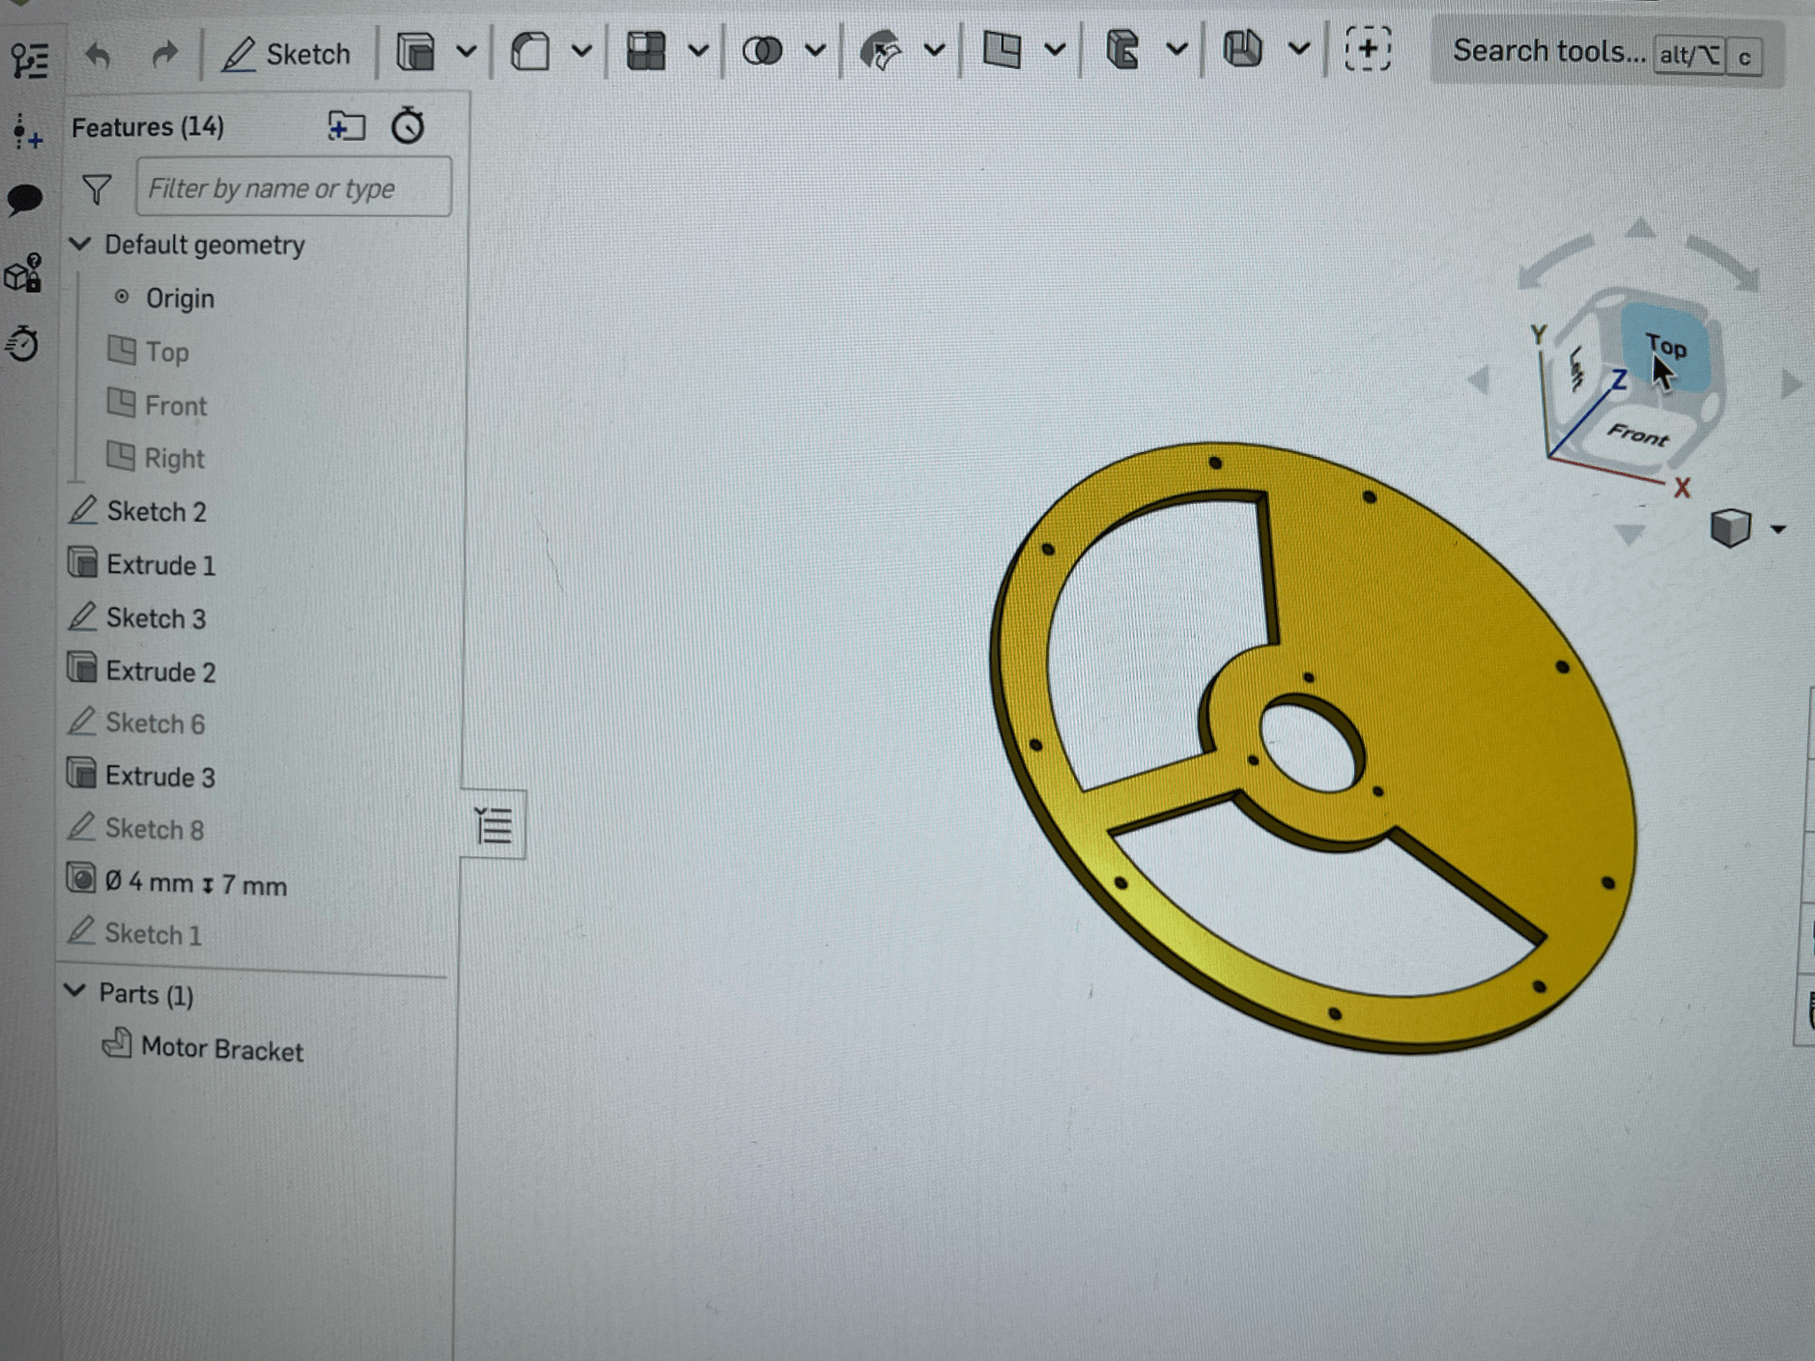1815x1361 pixels.
Task: Rotate view with cube left arrow
Action: (1478, 382)
